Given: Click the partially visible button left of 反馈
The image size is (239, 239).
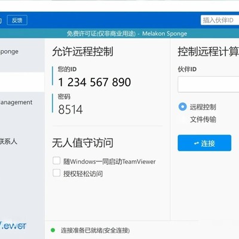Looking at the screenshot, I should coord(1,20).
